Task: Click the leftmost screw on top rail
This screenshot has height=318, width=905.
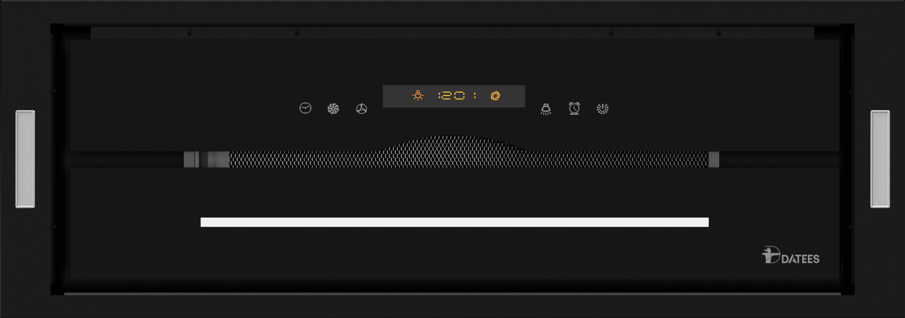Action: click(x=189, y=33)
